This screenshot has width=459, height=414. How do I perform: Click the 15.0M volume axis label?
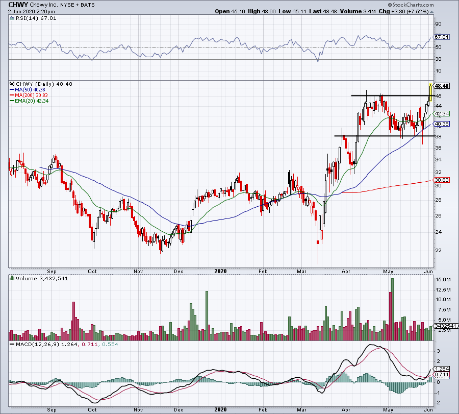pos(443,280)
